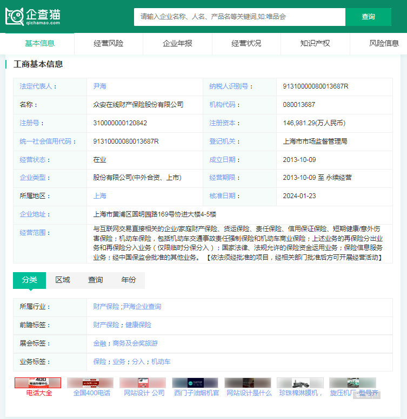
Task: Click the 成立日期 label link
Action: point(222,160)
